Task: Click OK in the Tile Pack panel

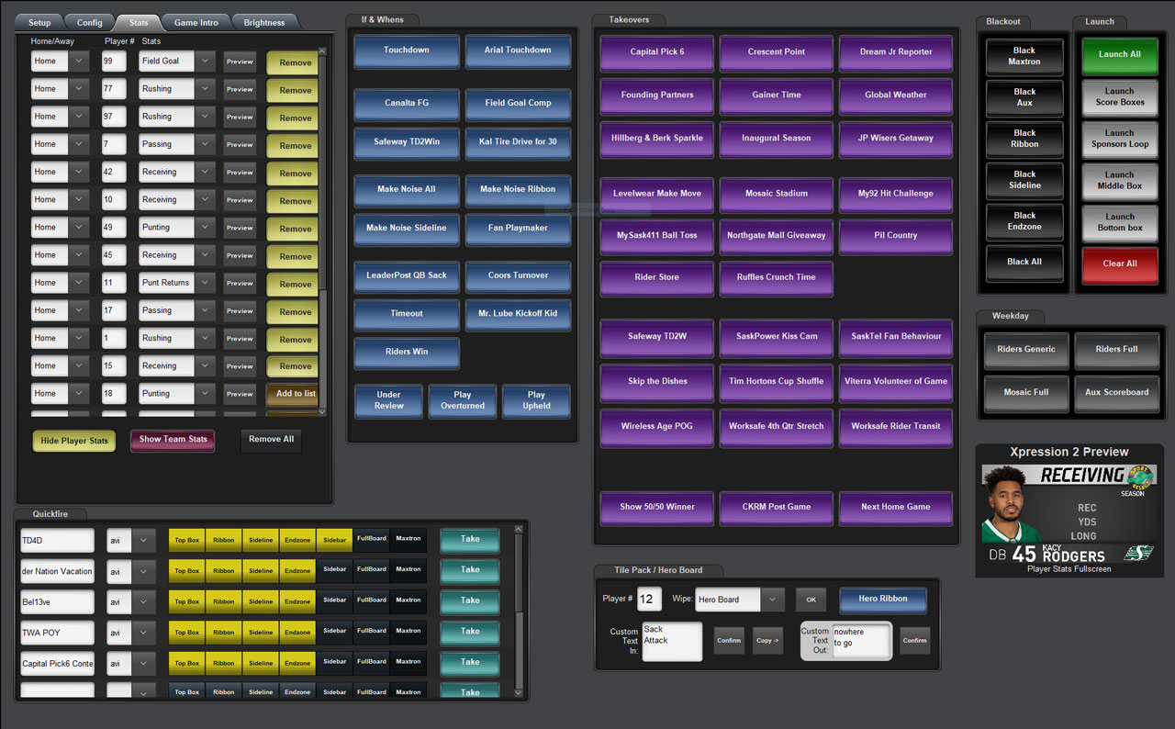Action: [811, 600]
